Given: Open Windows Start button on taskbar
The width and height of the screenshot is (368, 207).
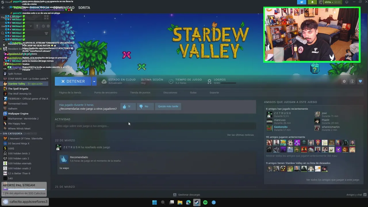Looking at the screenshot, I should coord(154,202).
